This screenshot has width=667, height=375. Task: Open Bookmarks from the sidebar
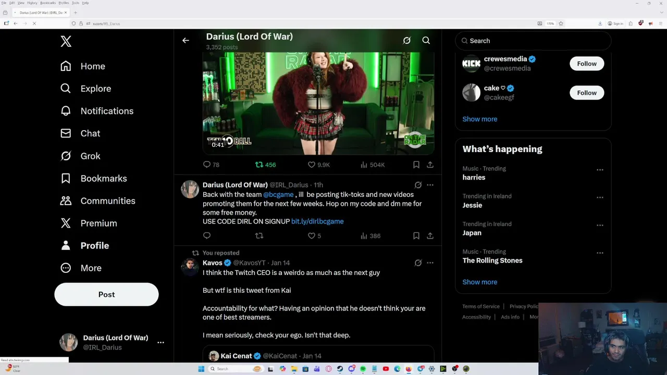pyautogui.click(x=94, y=178)
